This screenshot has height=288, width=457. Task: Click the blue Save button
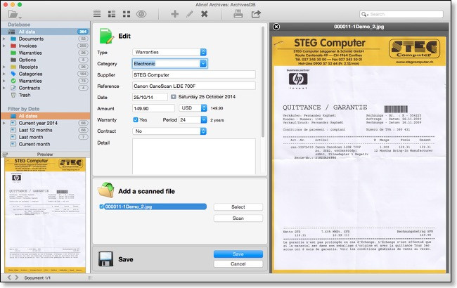click(238, 254)
